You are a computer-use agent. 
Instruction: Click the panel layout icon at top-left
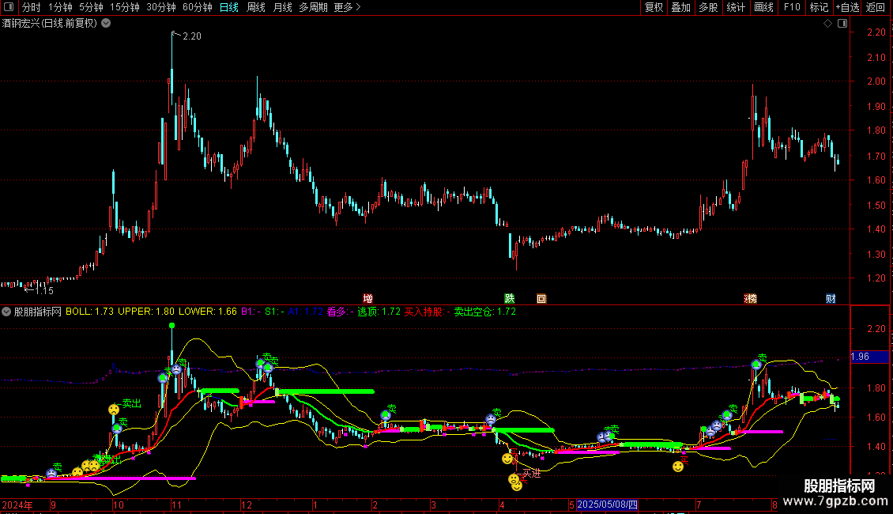click(9, 7)
